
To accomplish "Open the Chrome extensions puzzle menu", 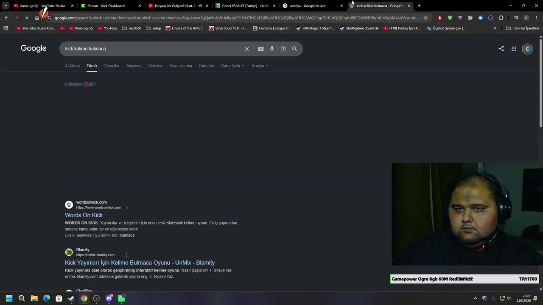I will pyautogui.click(x=501, y=18).
